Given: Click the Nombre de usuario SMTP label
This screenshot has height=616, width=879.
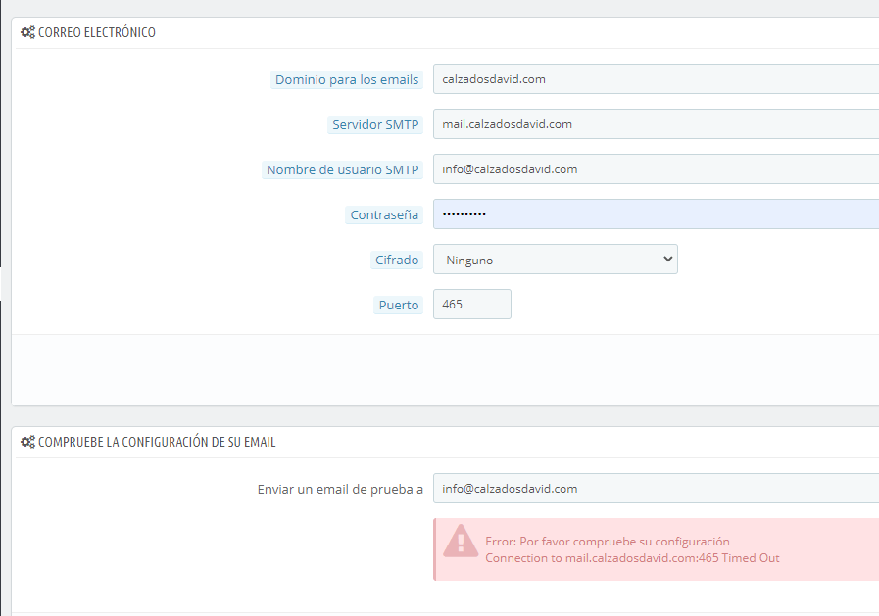Looking at the screenshot, I should pos(342,169).
